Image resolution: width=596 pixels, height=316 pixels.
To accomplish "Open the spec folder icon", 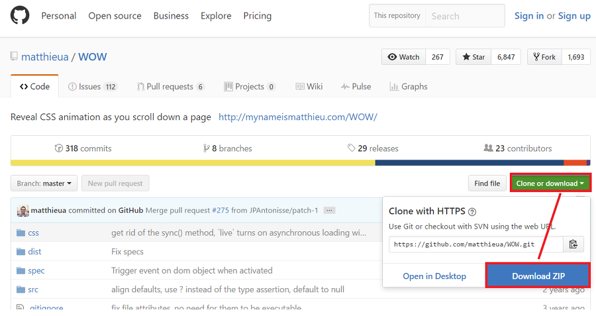I will coord(21,270).
